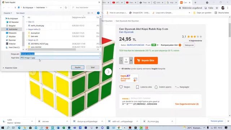Open 2k_moon.jpg from downloads bar

(x=153, y=121)
